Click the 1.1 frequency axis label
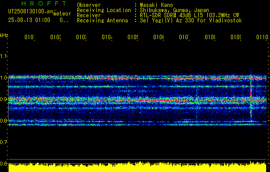 (x=3, y=56)
